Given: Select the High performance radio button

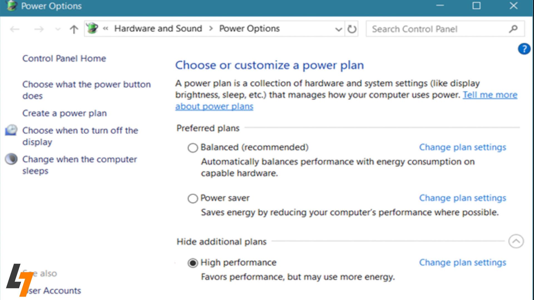Looking at the screenshot, I should pos(193,263).
